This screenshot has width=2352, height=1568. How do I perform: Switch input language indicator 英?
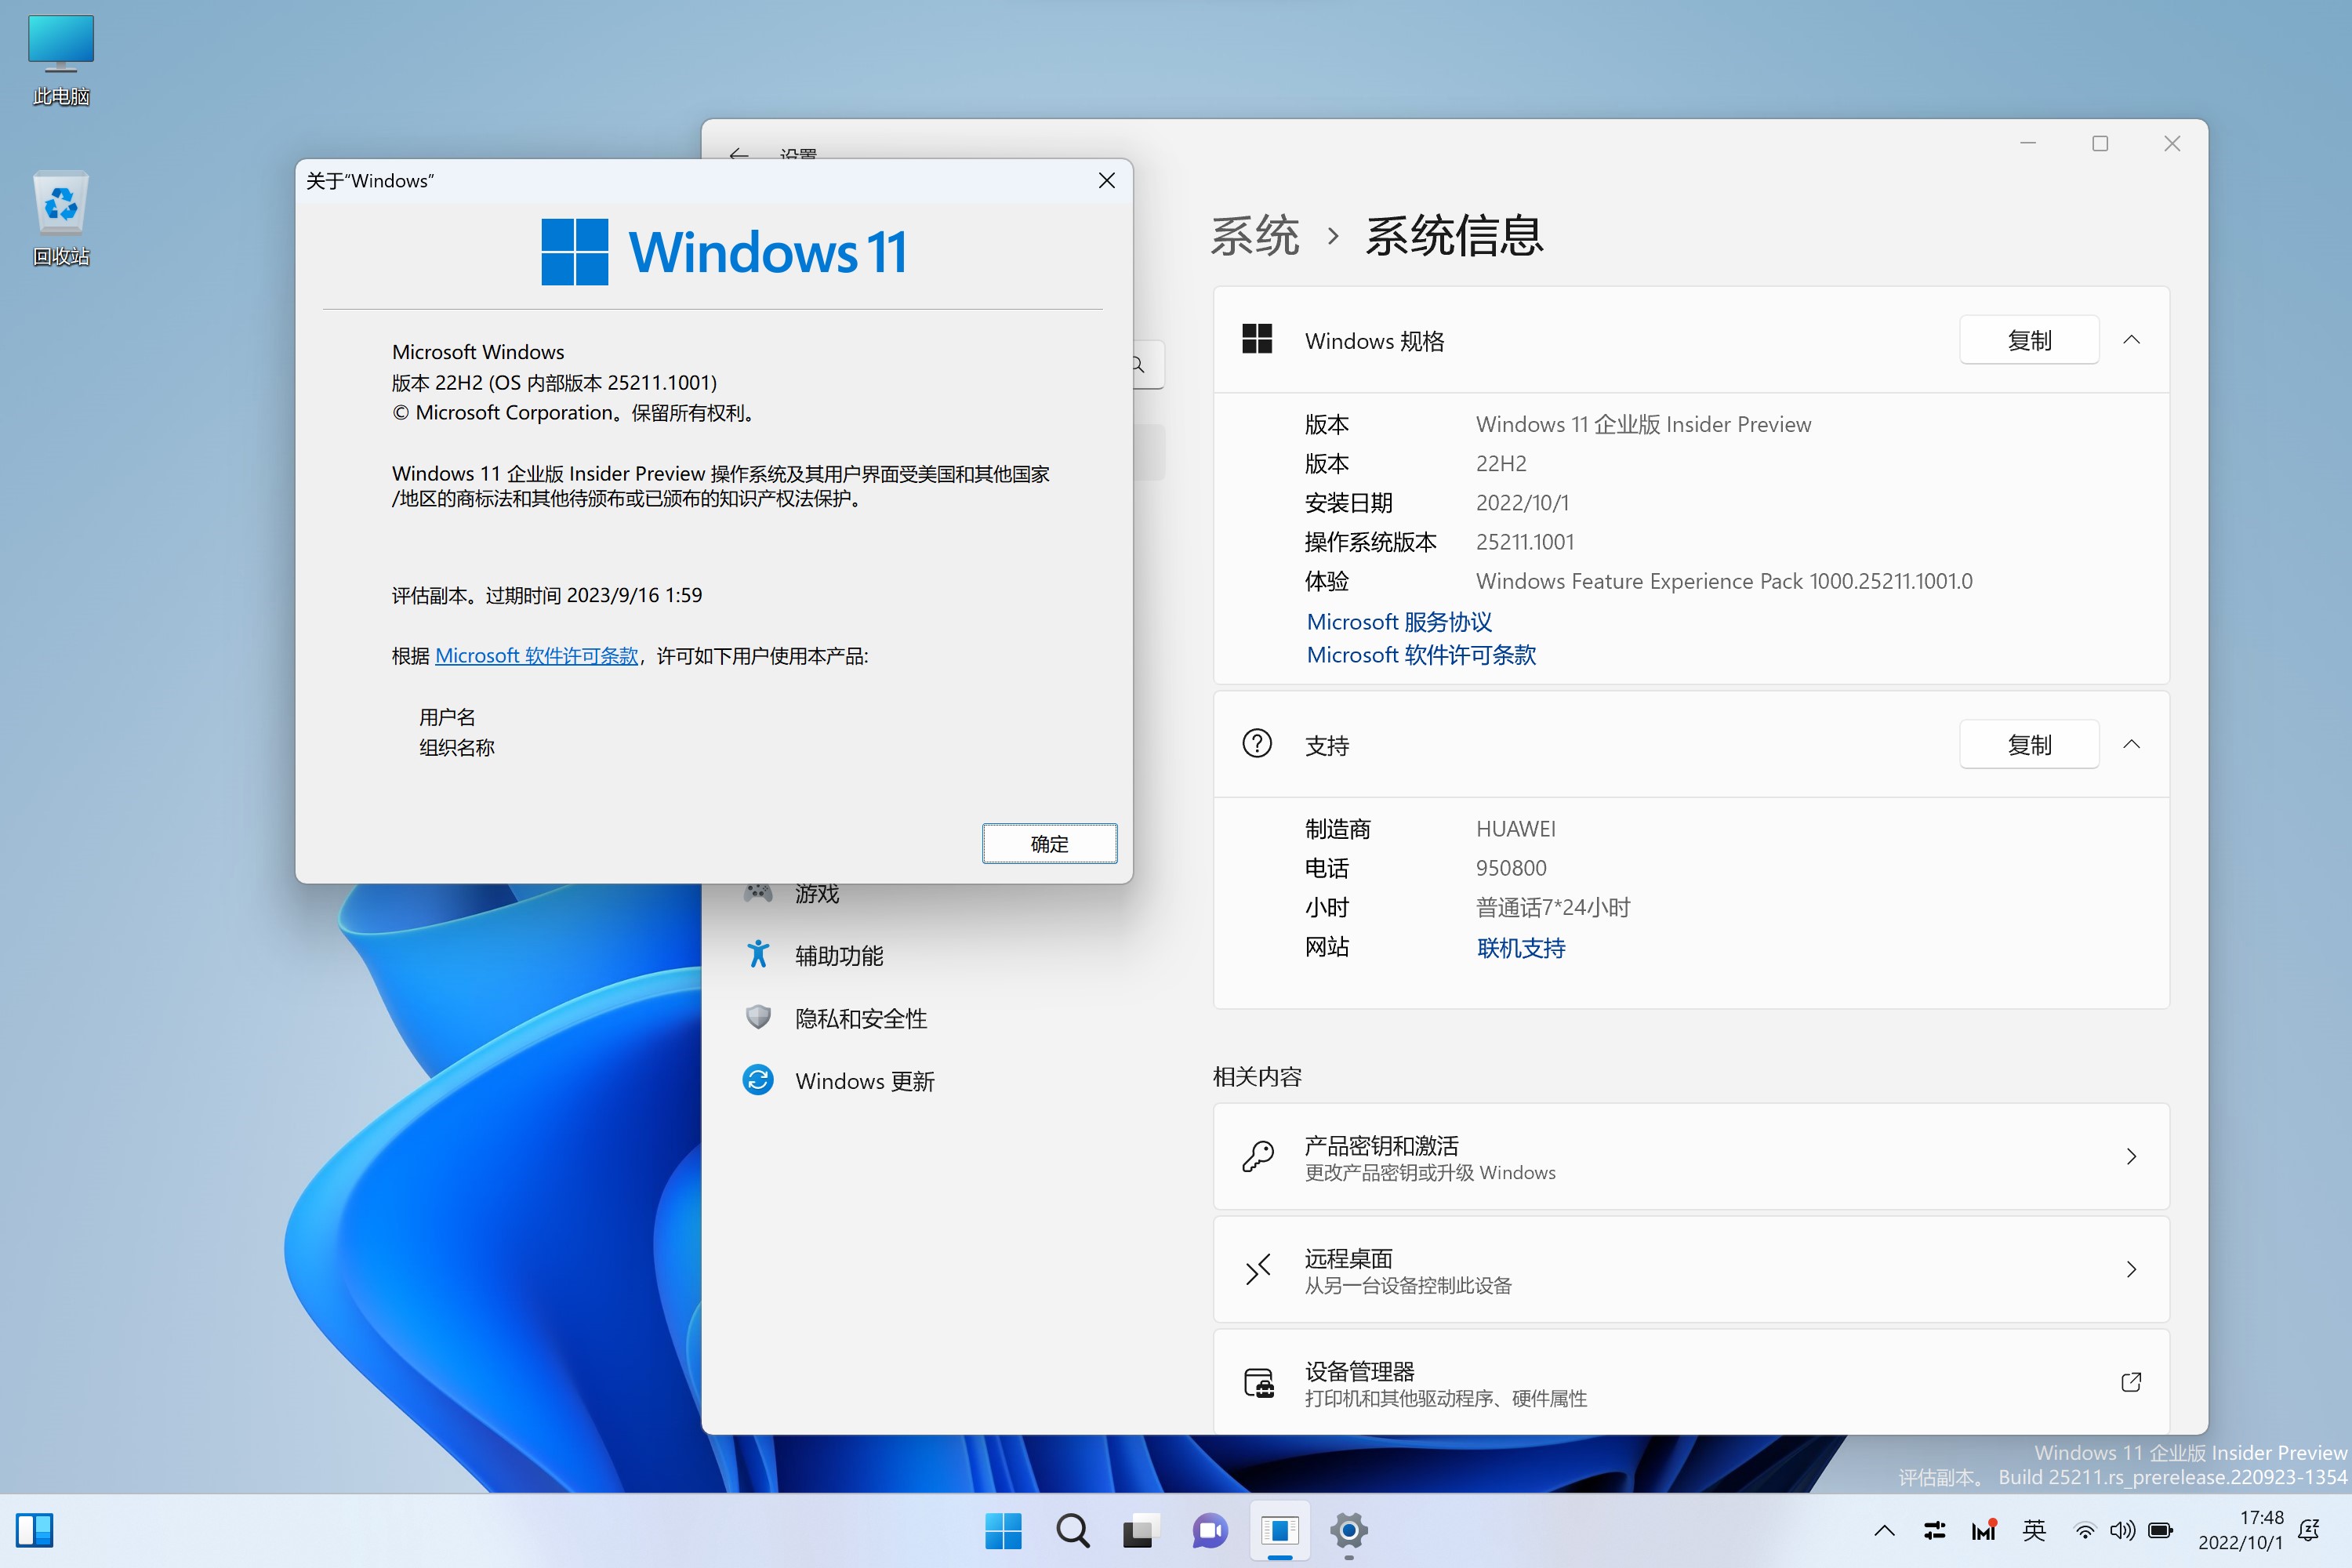coord(2034,1530)
